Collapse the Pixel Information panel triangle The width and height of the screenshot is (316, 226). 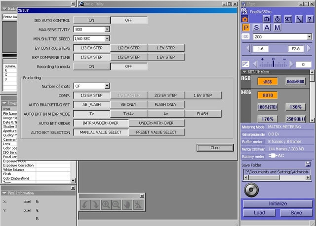(x=4, y=193)
